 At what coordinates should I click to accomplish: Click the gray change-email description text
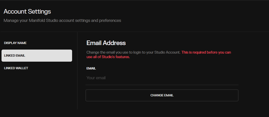pyautogui.click(x=133, y=52)
